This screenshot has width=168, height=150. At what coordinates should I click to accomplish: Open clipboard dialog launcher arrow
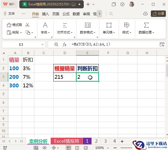pyautogui.click(x=35, y=37)
